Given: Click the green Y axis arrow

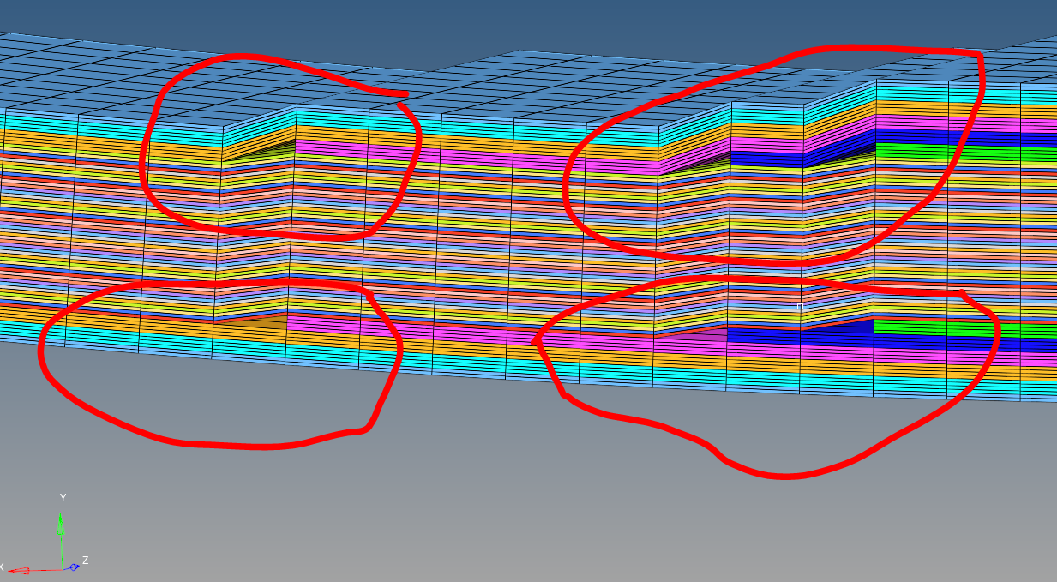Looking at the screenshot, I should pyautogui.click(x=61, y=521).
